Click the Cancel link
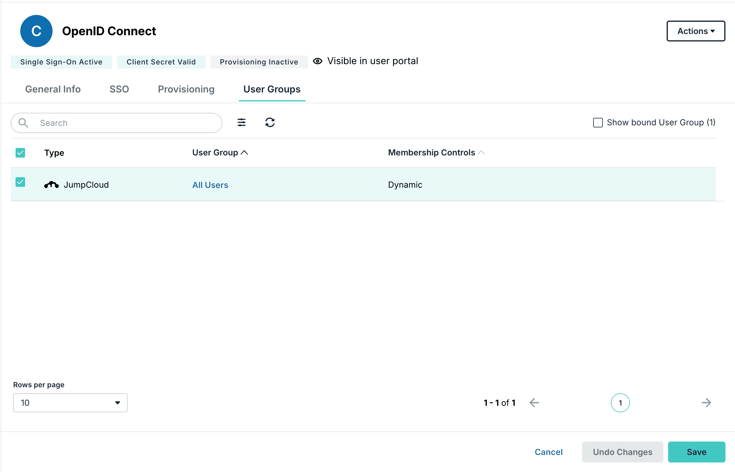The width and height of the screenshot is (735, 472). [549, 452]
